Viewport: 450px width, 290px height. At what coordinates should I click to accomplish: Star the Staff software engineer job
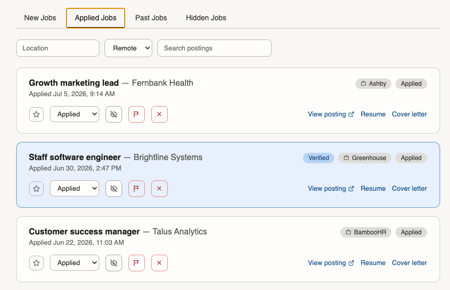pyautogui.click(x=36, y=189)
